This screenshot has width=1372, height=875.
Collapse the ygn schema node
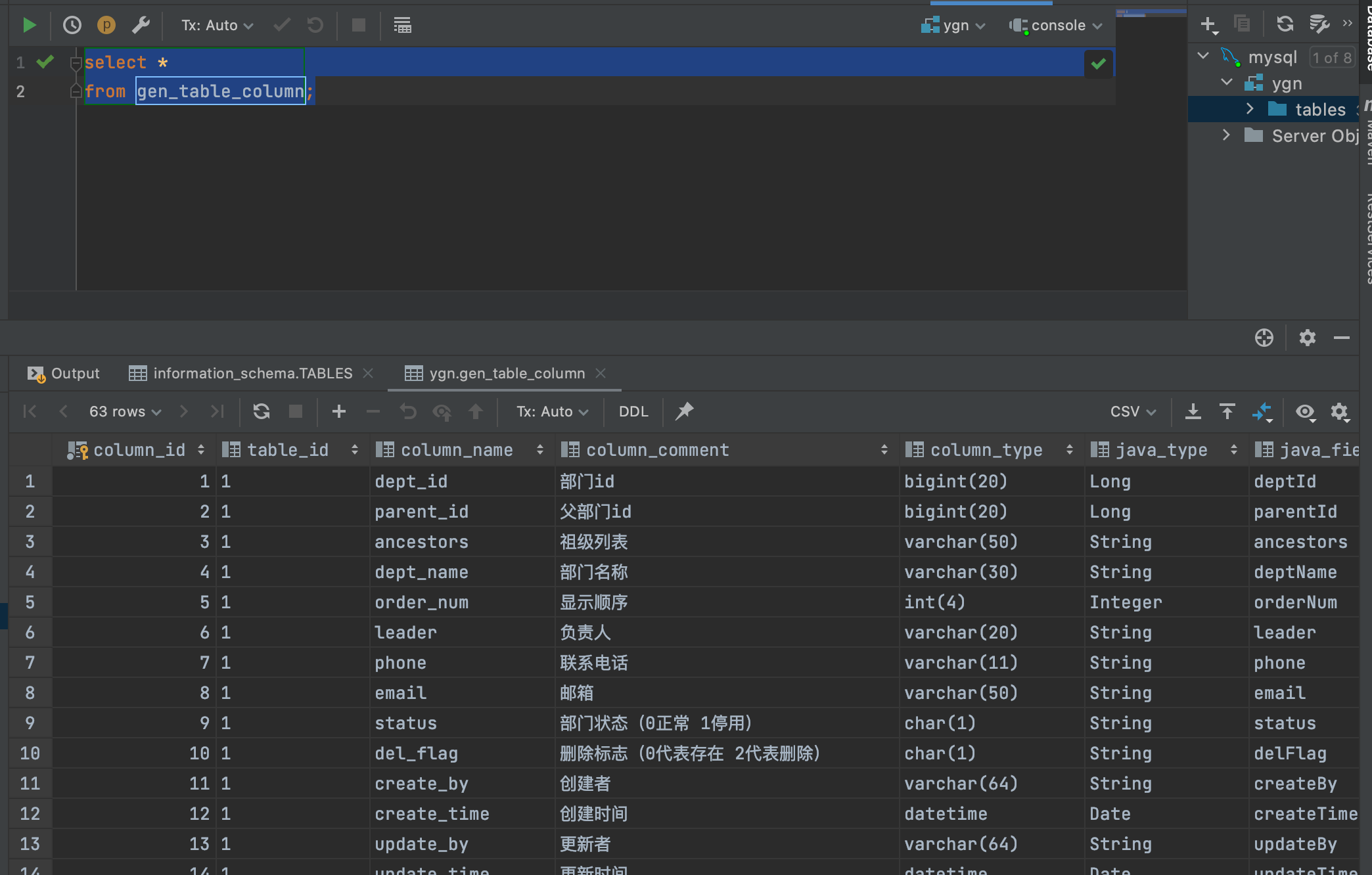point(1227,82)
